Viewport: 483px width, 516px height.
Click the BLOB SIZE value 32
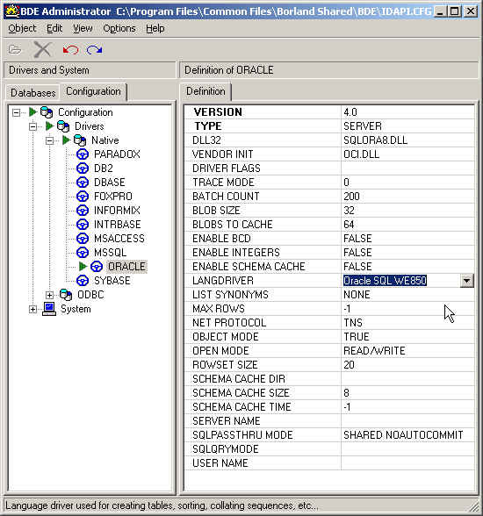349,211
